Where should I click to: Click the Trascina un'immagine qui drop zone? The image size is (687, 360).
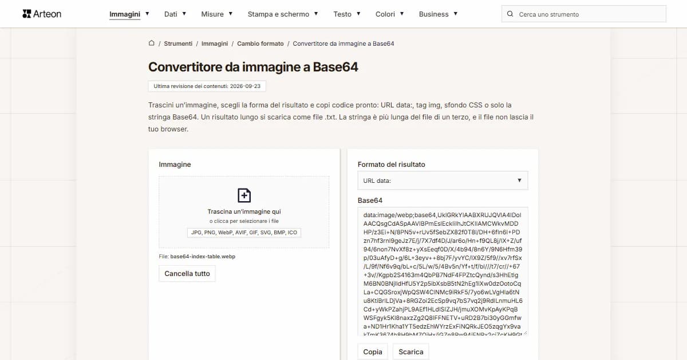(x=244, y=212)
